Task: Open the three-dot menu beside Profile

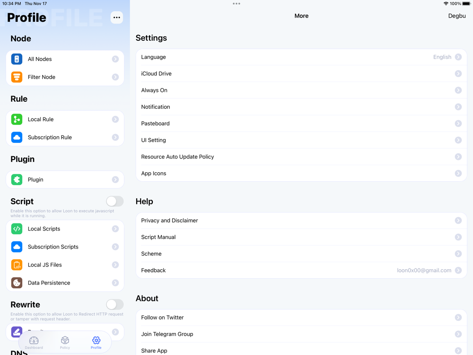Action: click(117, 18)
